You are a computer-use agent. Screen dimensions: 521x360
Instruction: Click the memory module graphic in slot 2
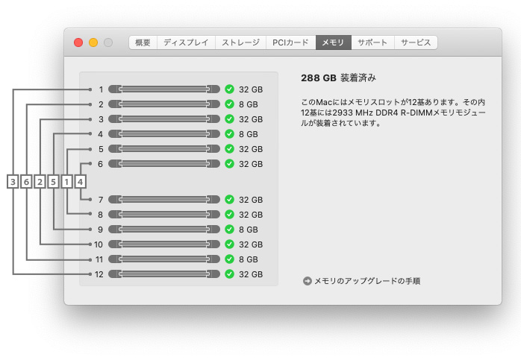[x=164, y=104]
